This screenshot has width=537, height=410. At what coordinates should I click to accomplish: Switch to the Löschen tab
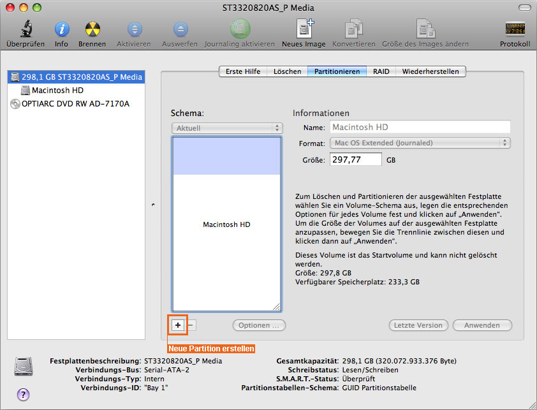tap(288, 71)
